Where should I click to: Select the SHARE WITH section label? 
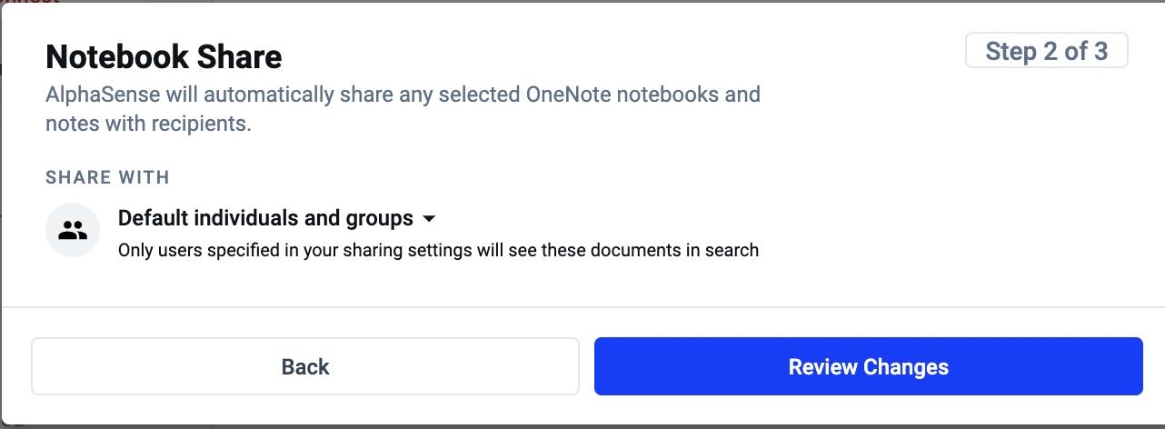[108, 177]
